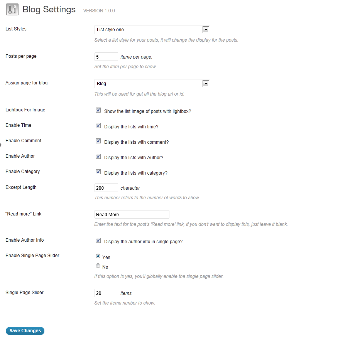Uncheck the Enable Category checkbox
This screenshot has width=355, height=340.
tap(98, 172)
